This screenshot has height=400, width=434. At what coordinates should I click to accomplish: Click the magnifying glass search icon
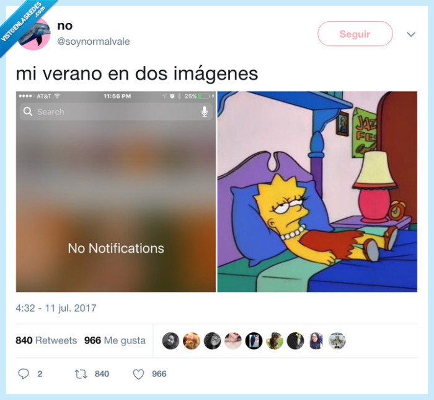point(28,111)
